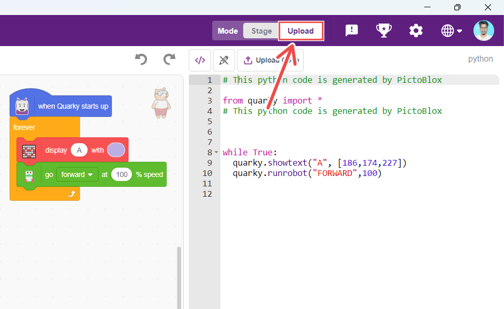The image size is (504, 309).
Task: Click the disabled pencil edit icon
Action: pos(224,60)
